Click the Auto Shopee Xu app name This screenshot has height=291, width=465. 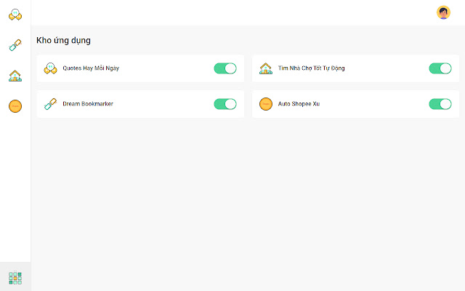click(299, 104)
